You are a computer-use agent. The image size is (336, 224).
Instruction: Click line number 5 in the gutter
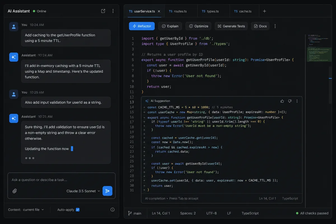[x=133, y=60]
